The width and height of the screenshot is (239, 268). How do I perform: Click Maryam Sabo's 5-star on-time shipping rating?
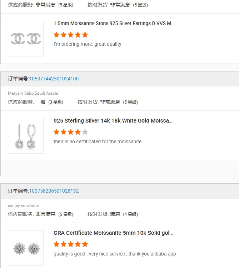click(x=110, y=102)
